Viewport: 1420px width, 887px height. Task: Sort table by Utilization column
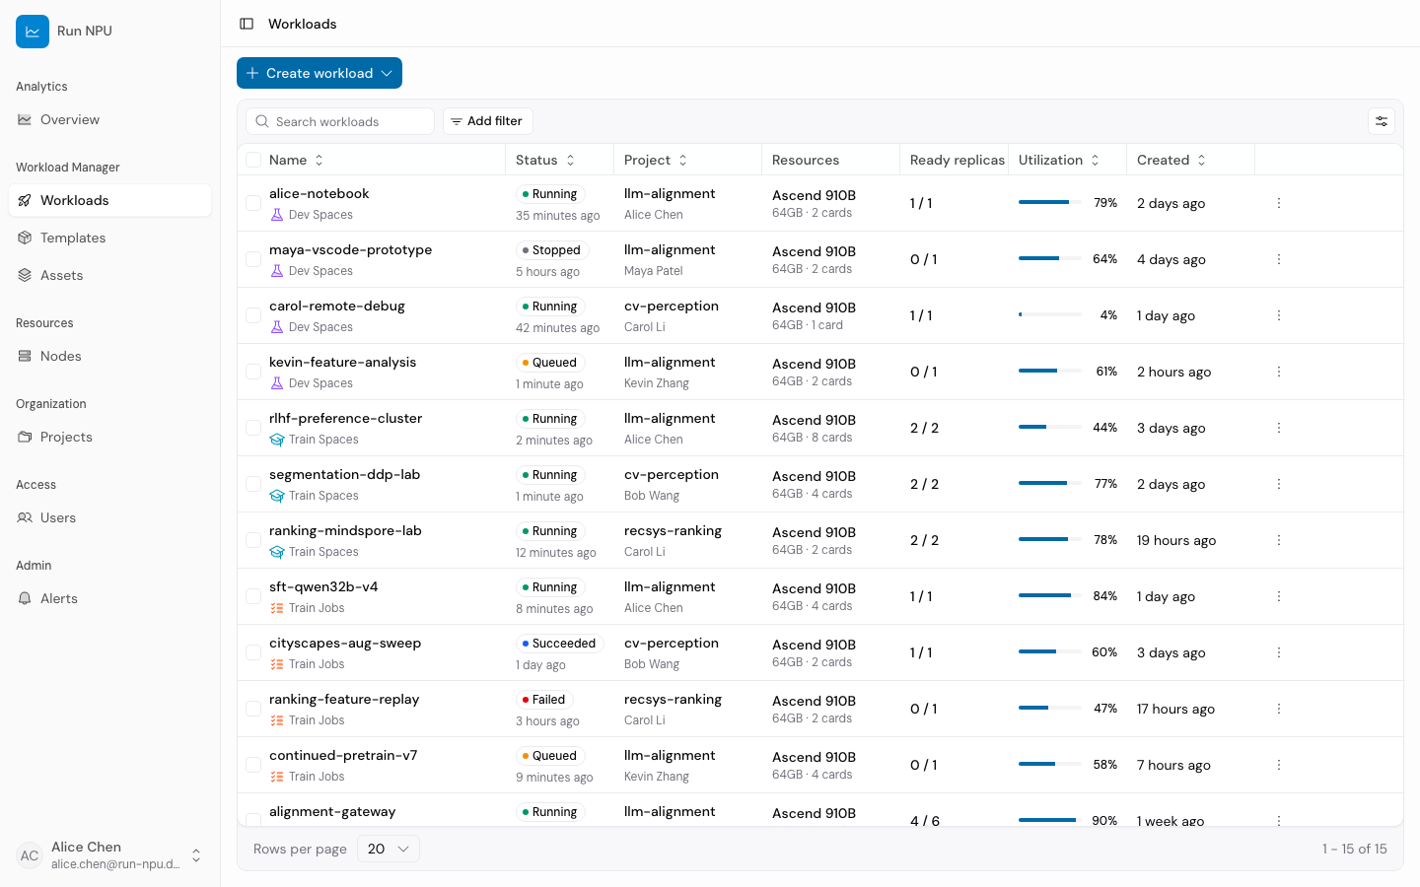coord(1059,160)
